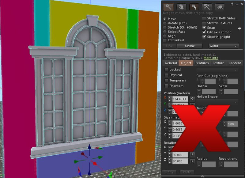The width and height of the screenshot is (245, 178).
Task: Disable the Snap checkbox
Action: (x=204, y=28)
